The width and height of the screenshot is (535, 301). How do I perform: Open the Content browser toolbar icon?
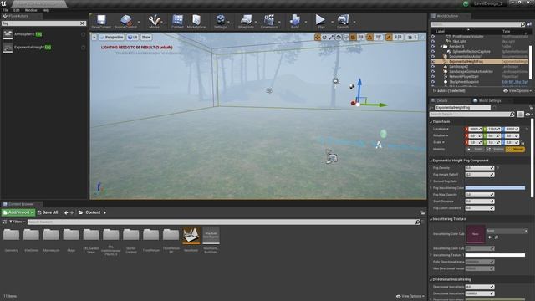pos(177,22)
